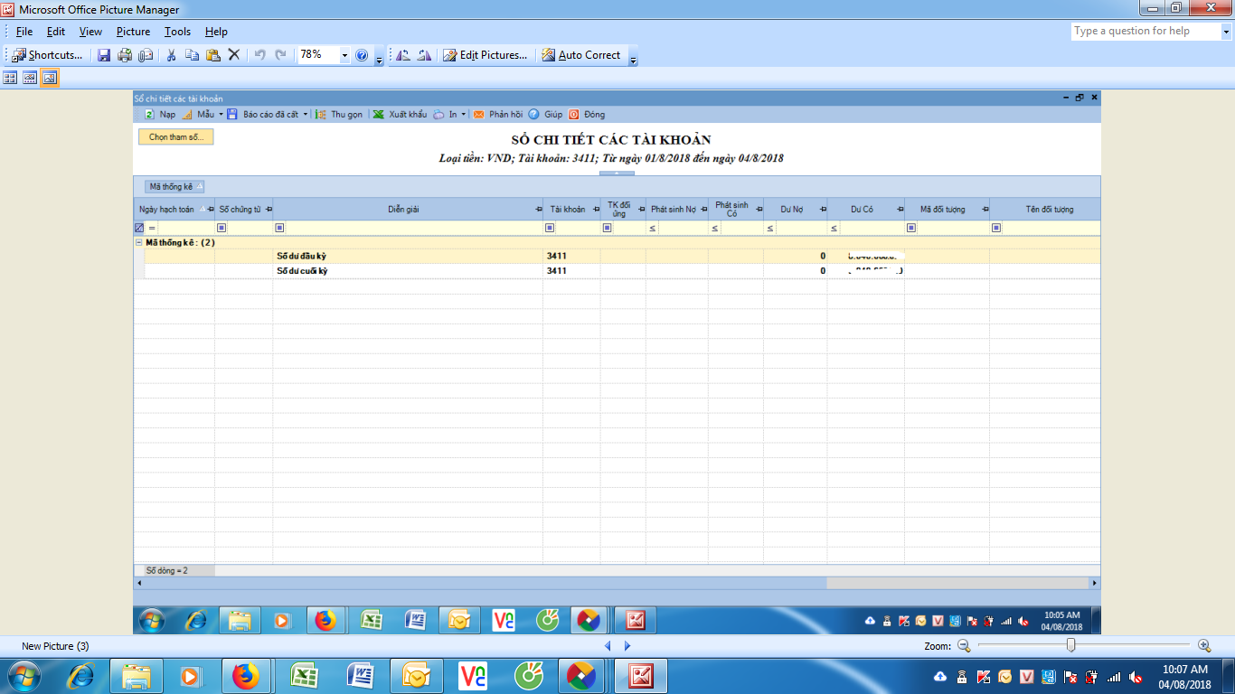Expand the 78% zoom dropdown arrow
The height and width of the screenshot is (694, 1235).
(x=344, y=55)
